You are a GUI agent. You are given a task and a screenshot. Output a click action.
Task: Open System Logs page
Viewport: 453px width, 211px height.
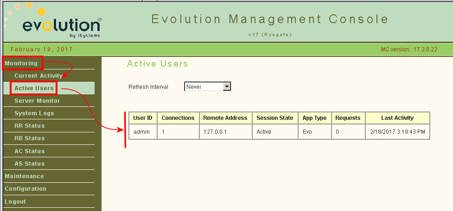click(x=34, y=113)
